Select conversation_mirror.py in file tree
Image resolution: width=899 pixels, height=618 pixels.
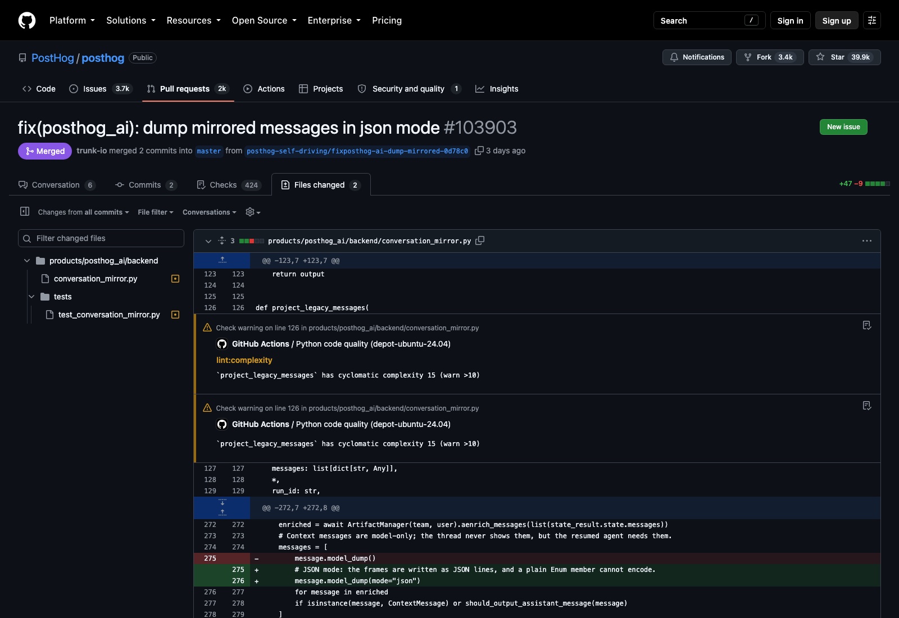(x=96, y=279)
